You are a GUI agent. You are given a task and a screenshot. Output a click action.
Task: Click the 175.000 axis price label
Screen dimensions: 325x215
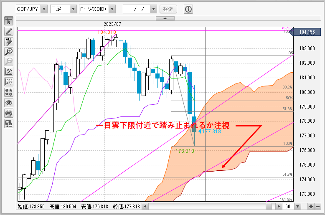pyautogui.click(x=307, y=164)
